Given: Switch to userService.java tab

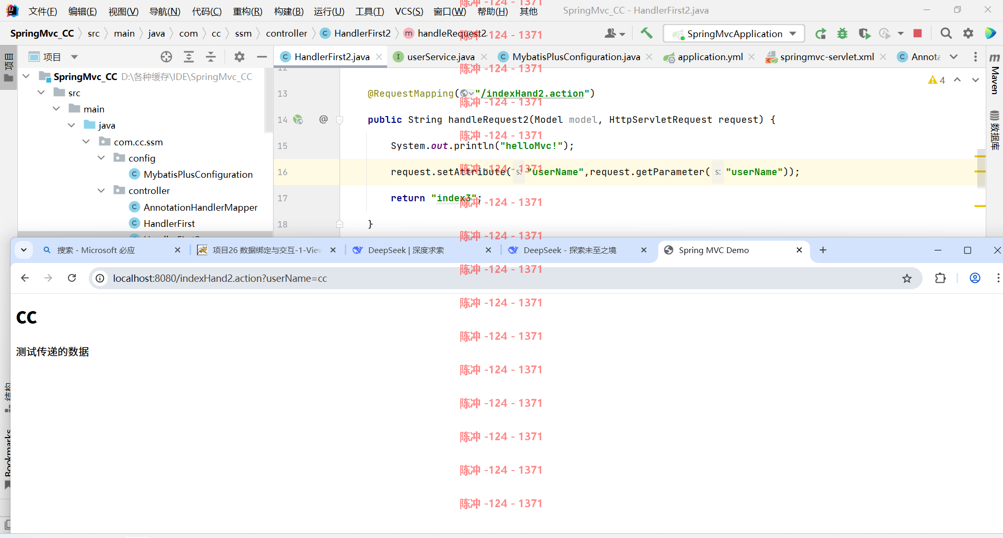Looking at the screenshot, I should coord(441,57).
